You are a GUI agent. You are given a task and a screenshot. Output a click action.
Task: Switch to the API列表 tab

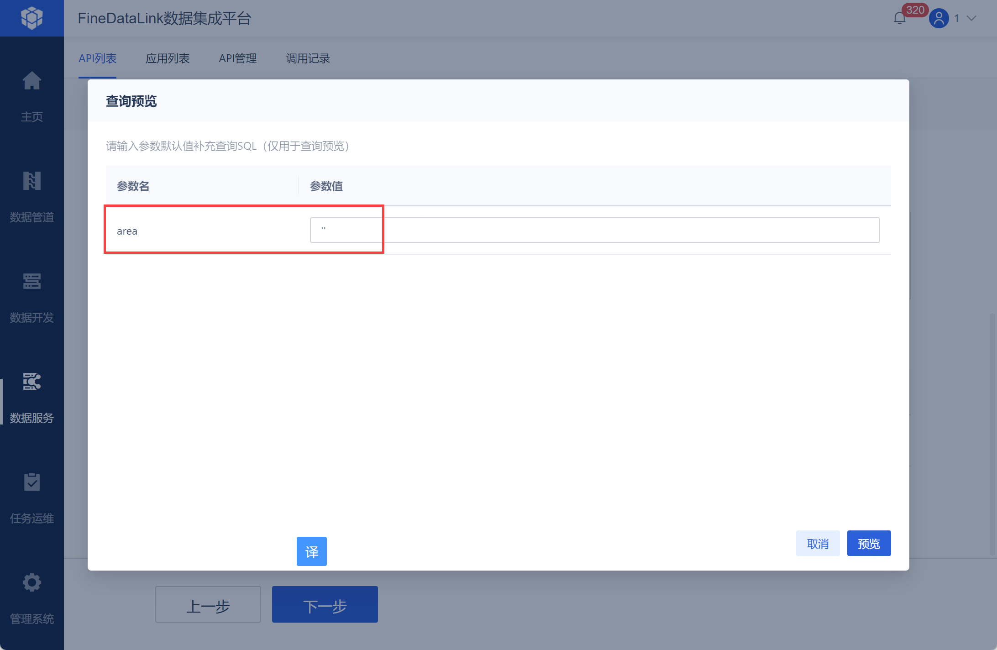tap(97, 58)
